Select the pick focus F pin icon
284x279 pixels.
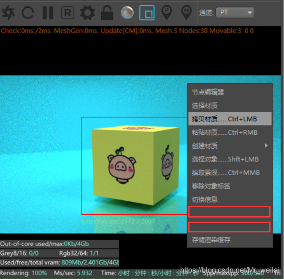pos(167,13)
